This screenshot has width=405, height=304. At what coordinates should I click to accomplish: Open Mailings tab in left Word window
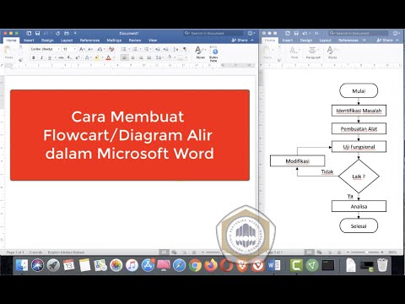tap(114, 41)
